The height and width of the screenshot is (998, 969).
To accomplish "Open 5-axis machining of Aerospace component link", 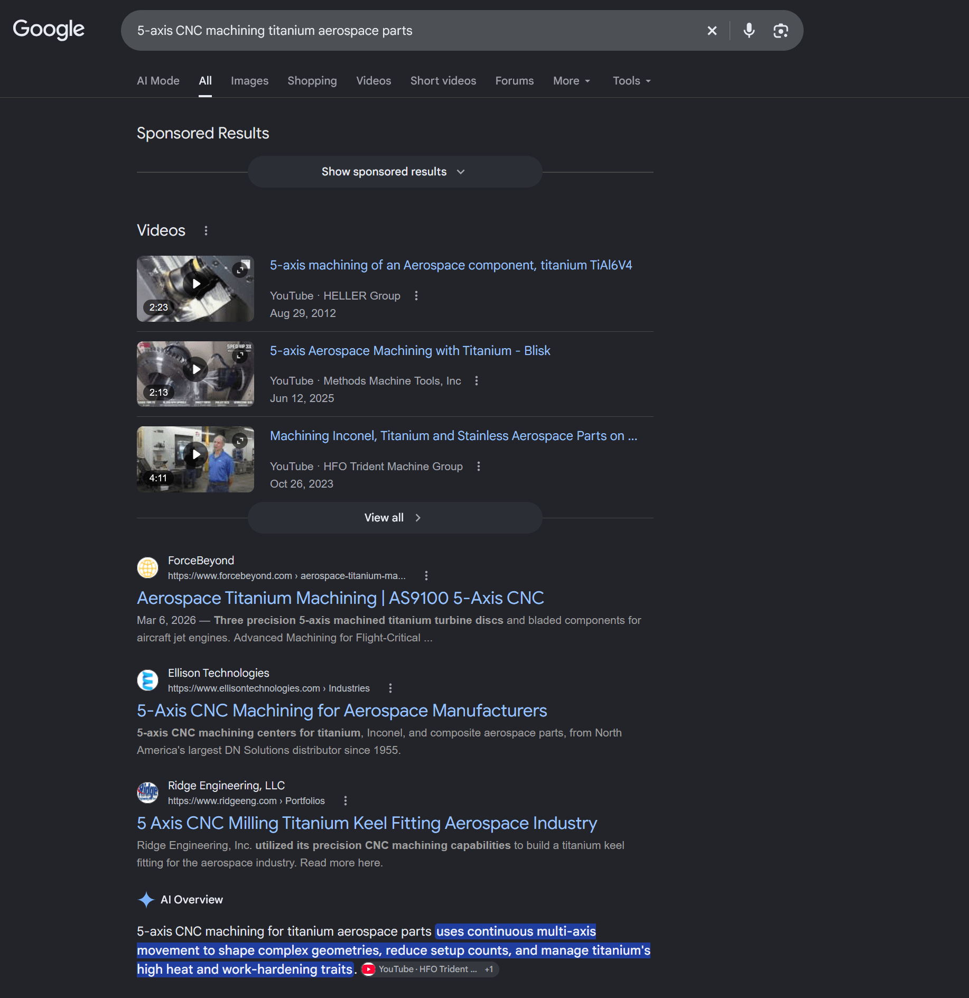I will click(451, 265).
